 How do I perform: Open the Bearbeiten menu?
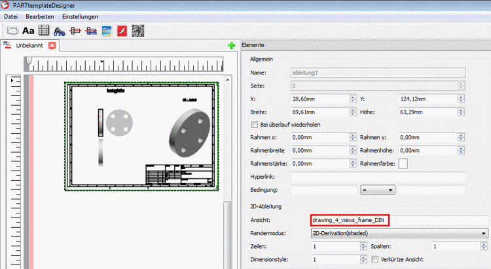tap(40, 17)
